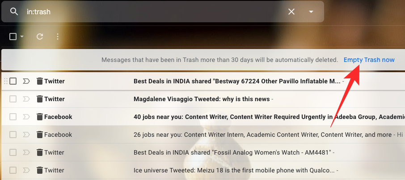The height and width of the screenshot is (180, 405).
Task: Toggle importance marker on Bestway Pavillo email
Action: [x=26, y=81]
